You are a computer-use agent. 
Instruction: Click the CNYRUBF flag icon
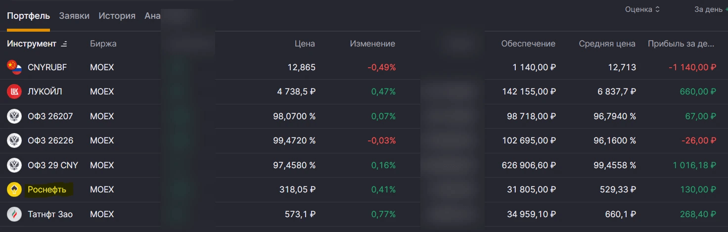coord(14,67)
